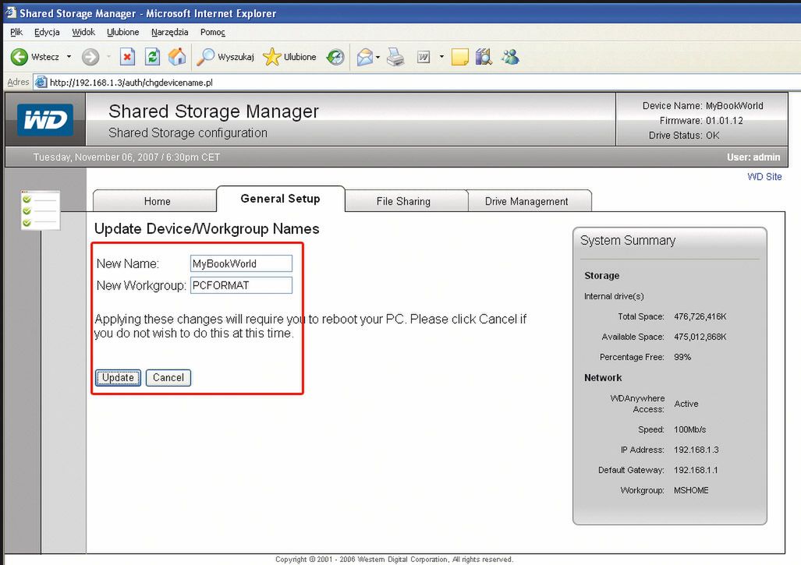Viewport: 801px width, 565px height.
Task: Click the Print icon
Action: click(395, 57)
